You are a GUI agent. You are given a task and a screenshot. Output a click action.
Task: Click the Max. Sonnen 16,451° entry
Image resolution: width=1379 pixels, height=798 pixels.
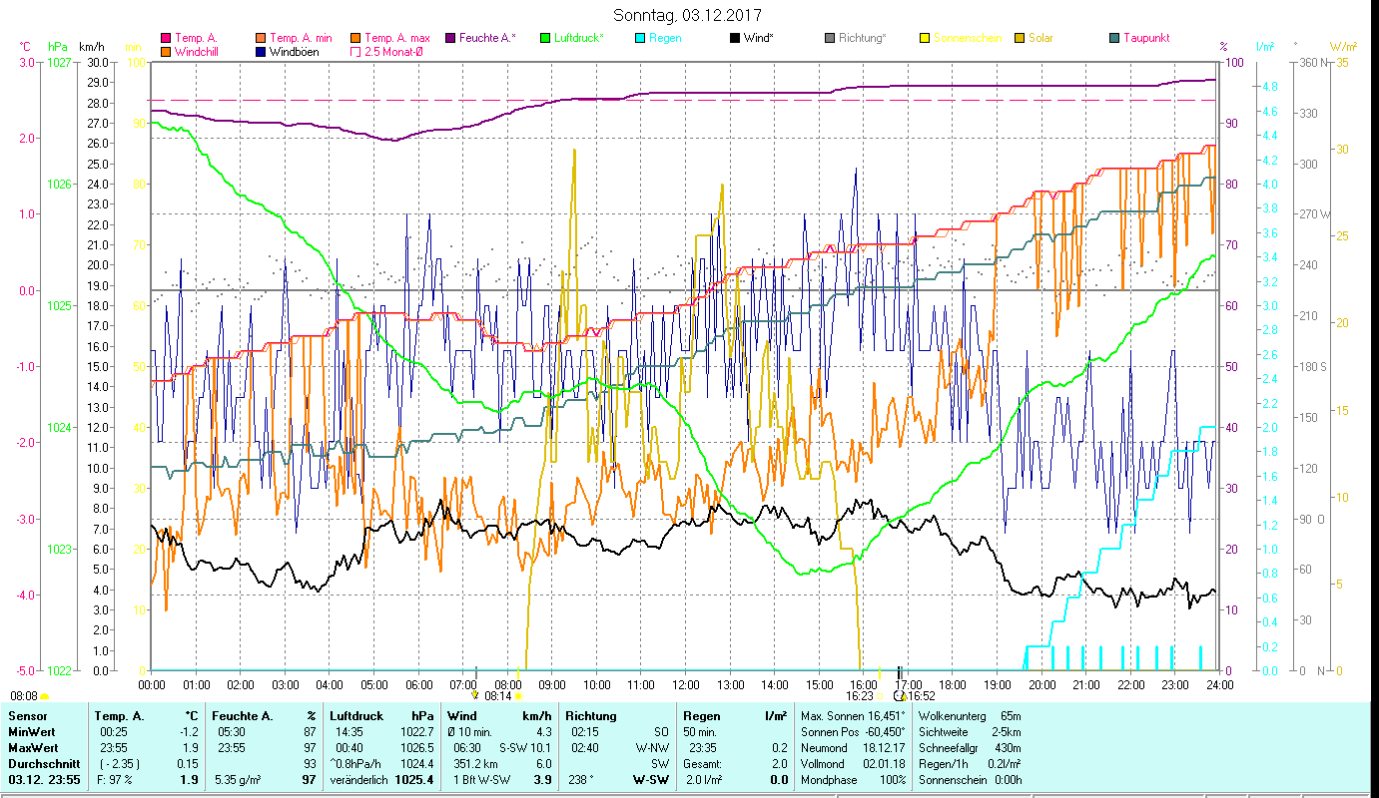(853, 716)
